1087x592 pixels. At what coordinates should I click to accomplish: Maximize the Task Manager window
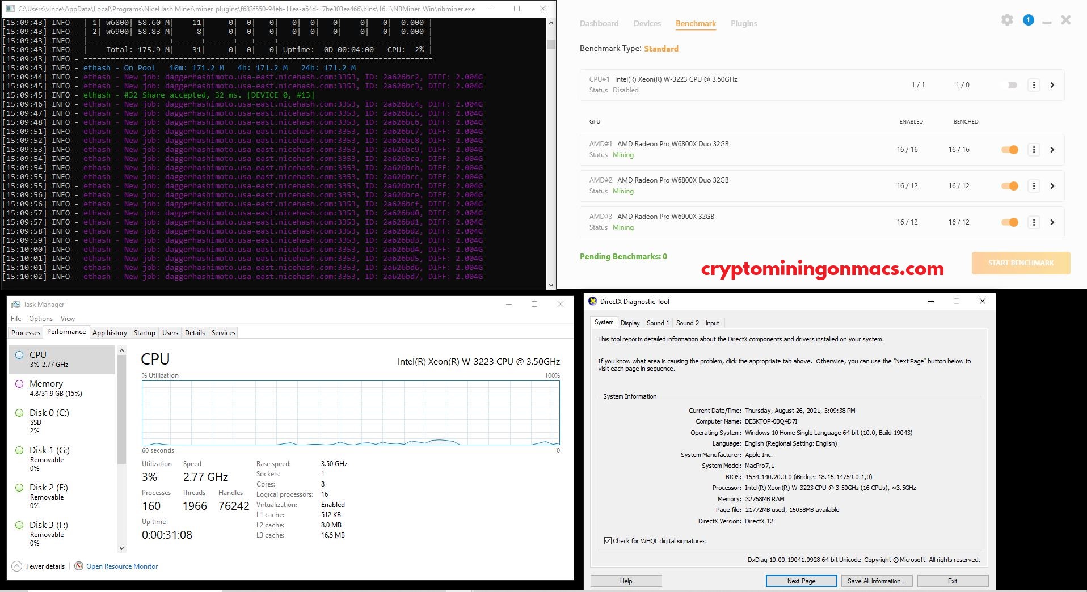534,304
